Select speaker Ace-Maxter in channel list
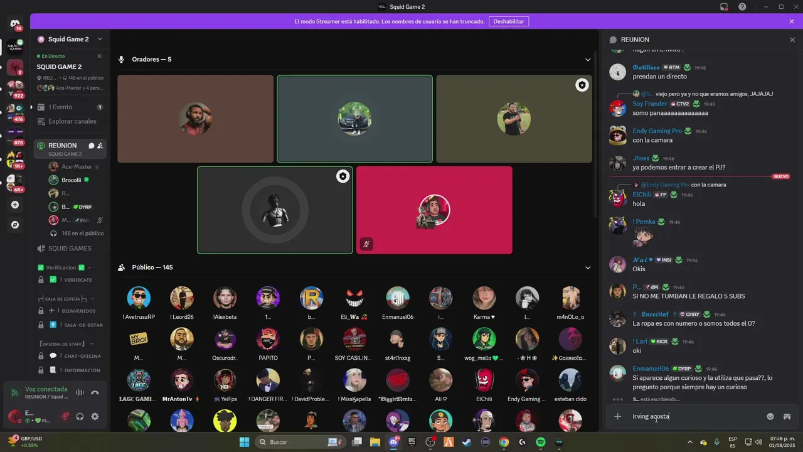 click(75, 167)
